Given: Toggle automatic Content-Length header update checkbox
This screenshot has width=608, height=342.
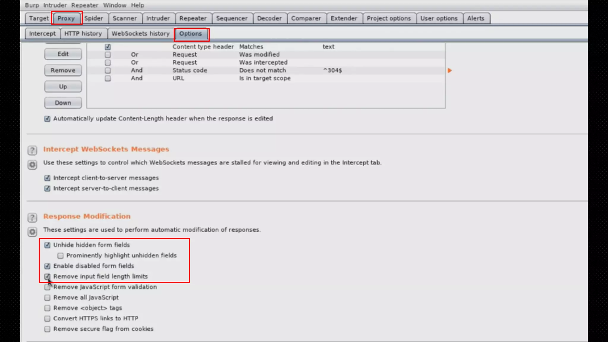Looking at the screenshot, I should point(47,119).
